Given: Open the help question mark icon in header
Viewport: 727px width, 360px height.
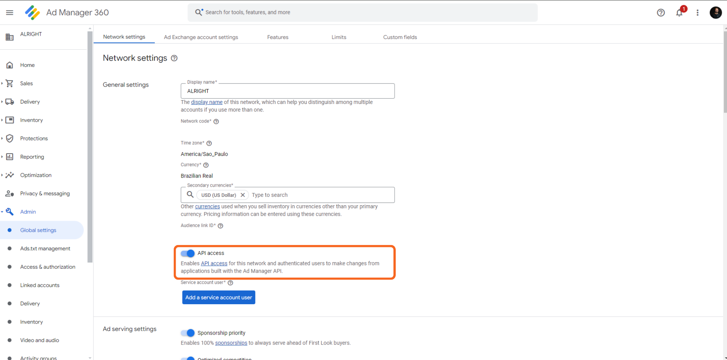Looking at the screenshot, I should click(x=661, y=13).
